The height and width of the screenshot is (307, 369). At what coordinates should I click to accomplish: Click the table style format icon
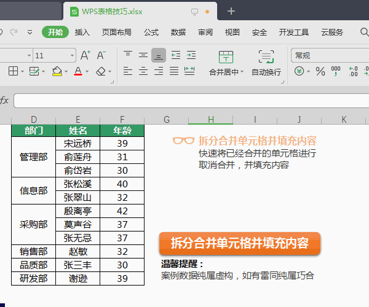34,71
